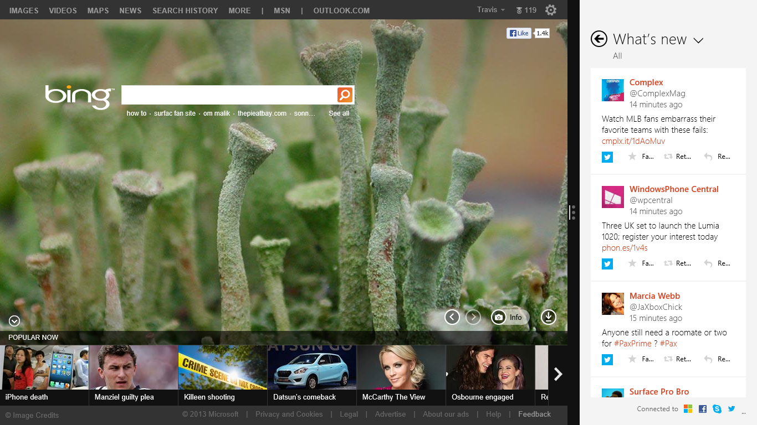
Task: Download today's background image
Action: coord(548,317)
